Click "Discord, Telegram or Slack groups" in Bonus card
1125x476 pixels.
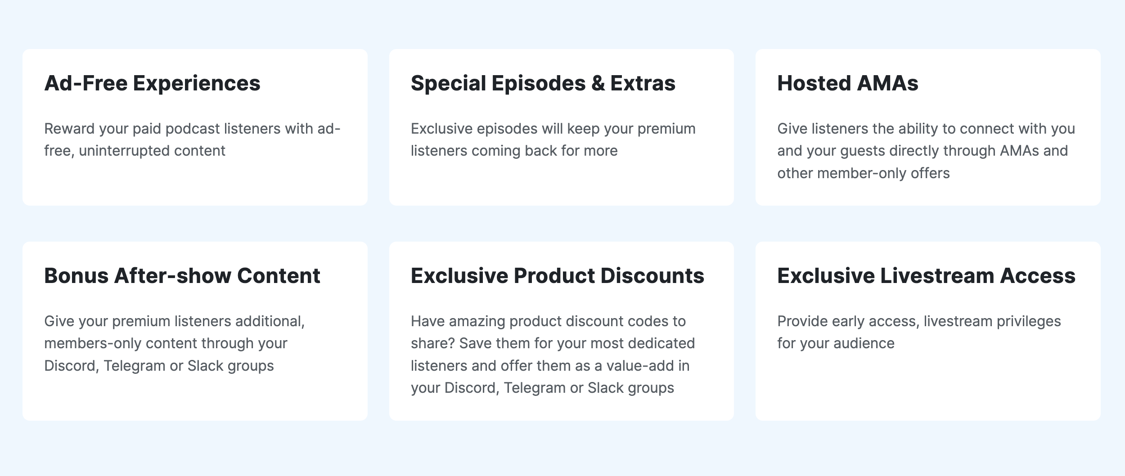pos(159,366)
